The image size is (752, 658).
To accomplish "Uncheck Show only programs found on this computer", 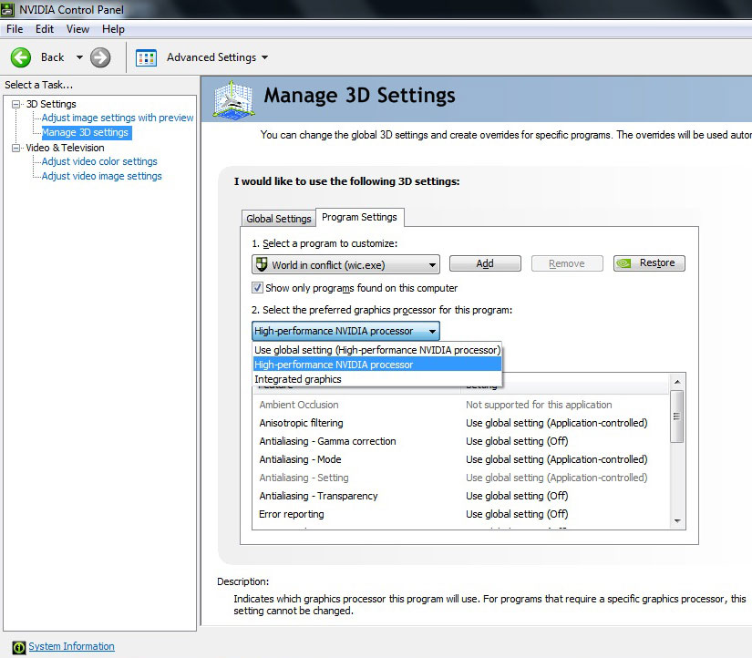I will click(x=258, y=288).
